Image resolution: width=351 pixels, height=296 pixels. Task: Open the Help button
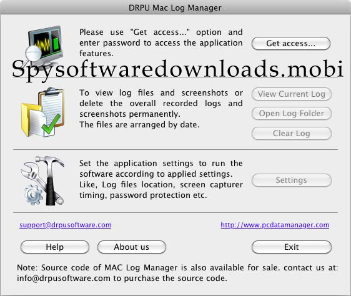[55, 247]
